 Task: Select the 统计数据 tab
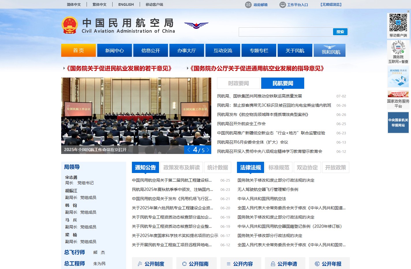218,168
